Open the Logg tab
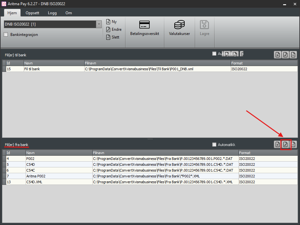Viewport: 300px width, 225px height. [52, 13]
